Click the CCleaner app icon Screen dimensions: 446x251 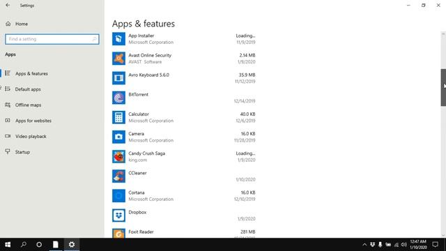118,176
